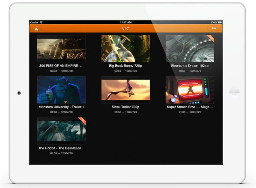256x188 pixels.
Task: Tap the Wi-Fi icon in status bar
Action: (41, 22)
